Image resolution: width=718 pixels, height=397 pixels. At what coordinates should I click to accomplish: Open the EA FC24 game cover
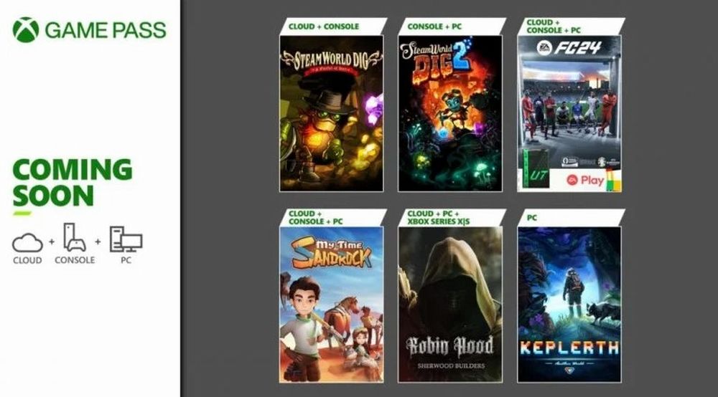pos(569,113)
